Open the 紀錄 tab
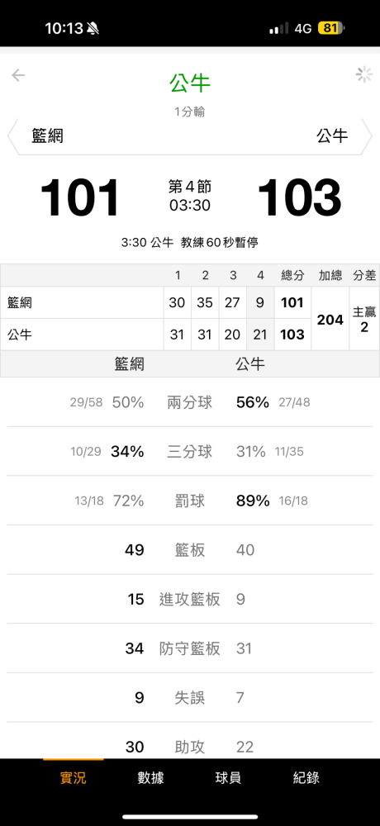The width and height of the screenshot is (380, 826). pyautogui.click(x=306, y=777)
